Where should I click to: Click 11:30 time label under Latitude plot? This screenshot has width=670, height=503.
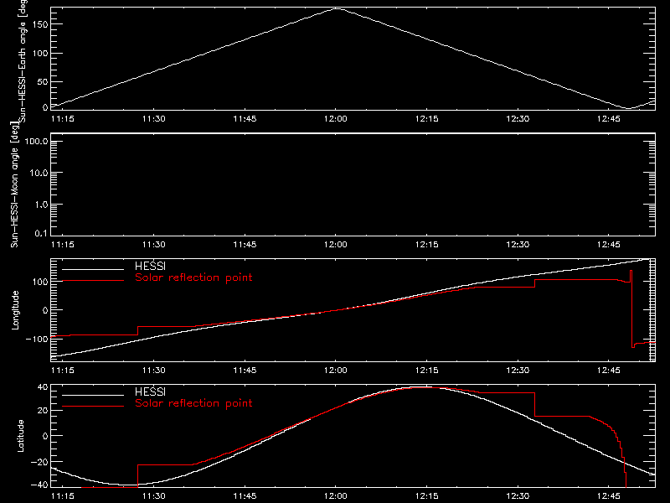153,495
